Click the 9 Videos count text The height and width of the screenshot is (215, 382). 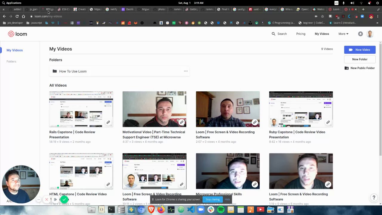coord(327,49)
